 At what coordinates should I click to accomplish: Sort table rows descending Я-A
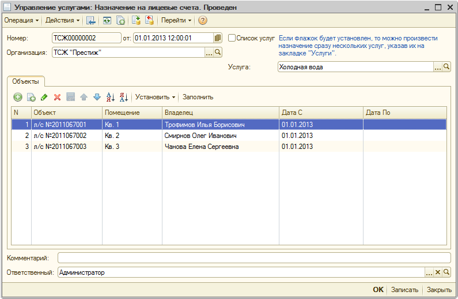click(x=123, y=97)
